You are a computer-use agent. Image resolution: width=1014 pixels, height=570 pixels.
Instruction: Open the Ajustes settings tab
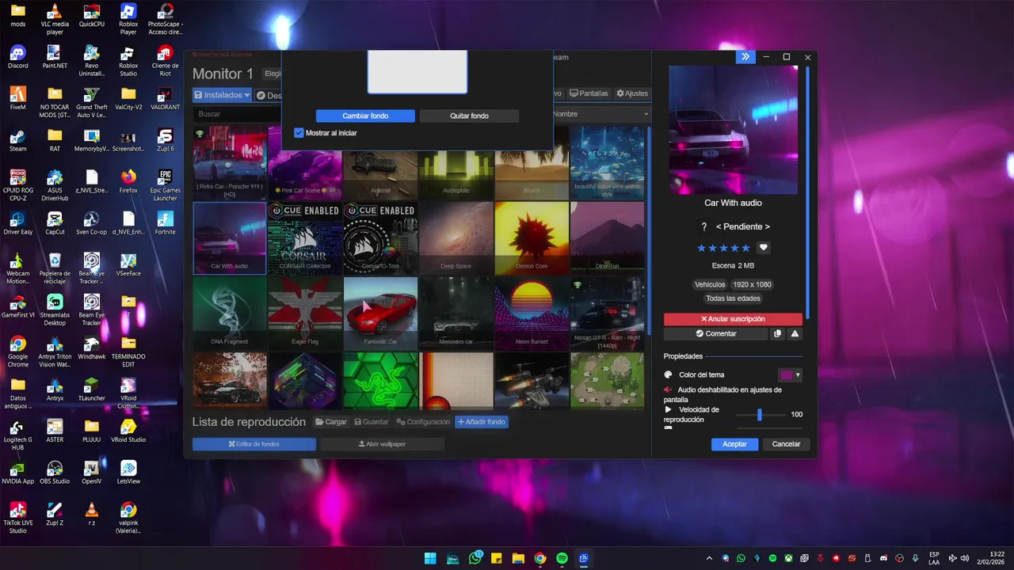coord(632,93)
